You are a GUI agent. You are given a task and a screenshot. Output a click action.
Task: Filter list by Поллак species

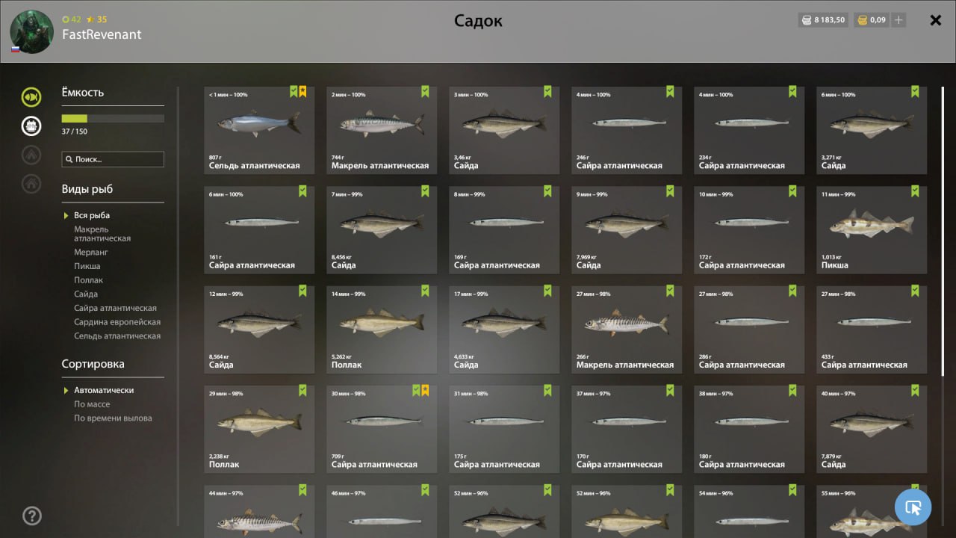89,280
